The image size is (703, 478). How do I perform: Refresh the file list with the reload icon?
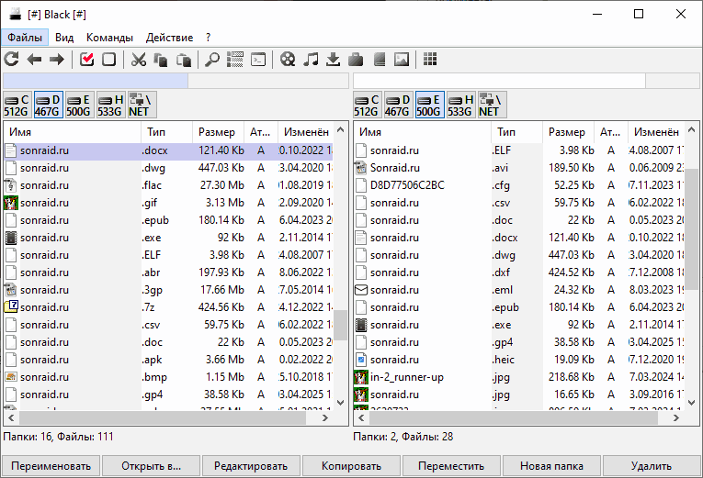12,59
